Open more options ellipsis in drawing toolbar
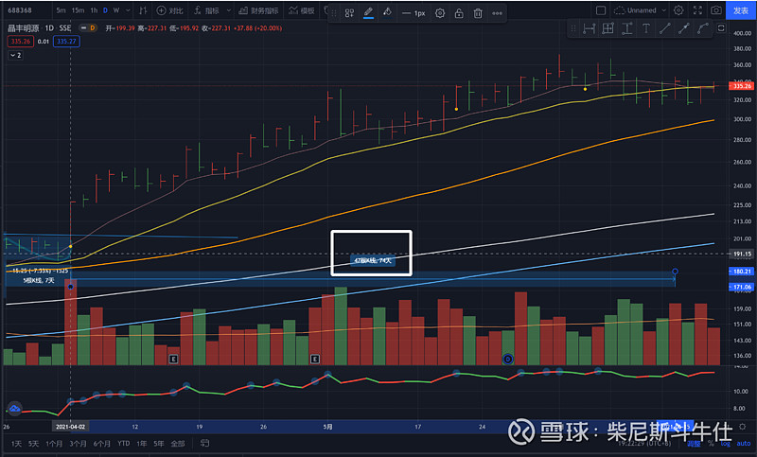This screenshot has height=457, width=757. click(x=497, y=13)
